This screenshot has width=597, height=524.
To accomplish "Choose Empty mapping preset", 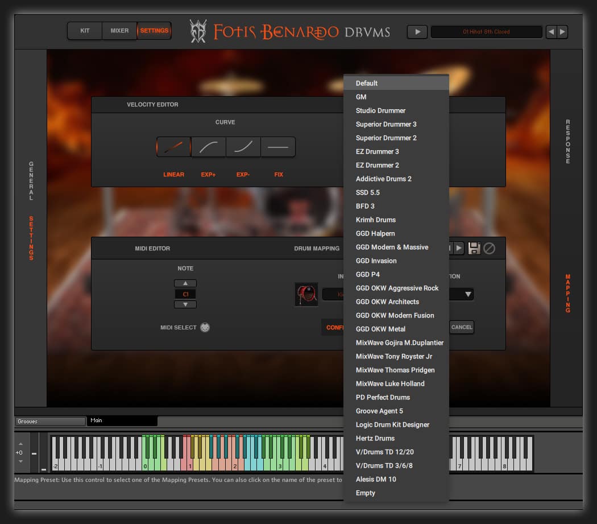I will [396, 493].
